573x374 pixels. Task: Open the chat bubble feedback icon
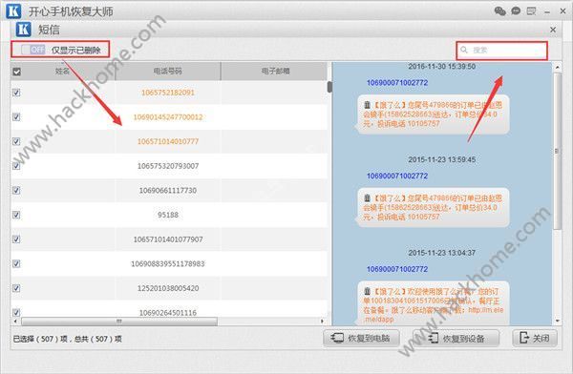point(516,10)
